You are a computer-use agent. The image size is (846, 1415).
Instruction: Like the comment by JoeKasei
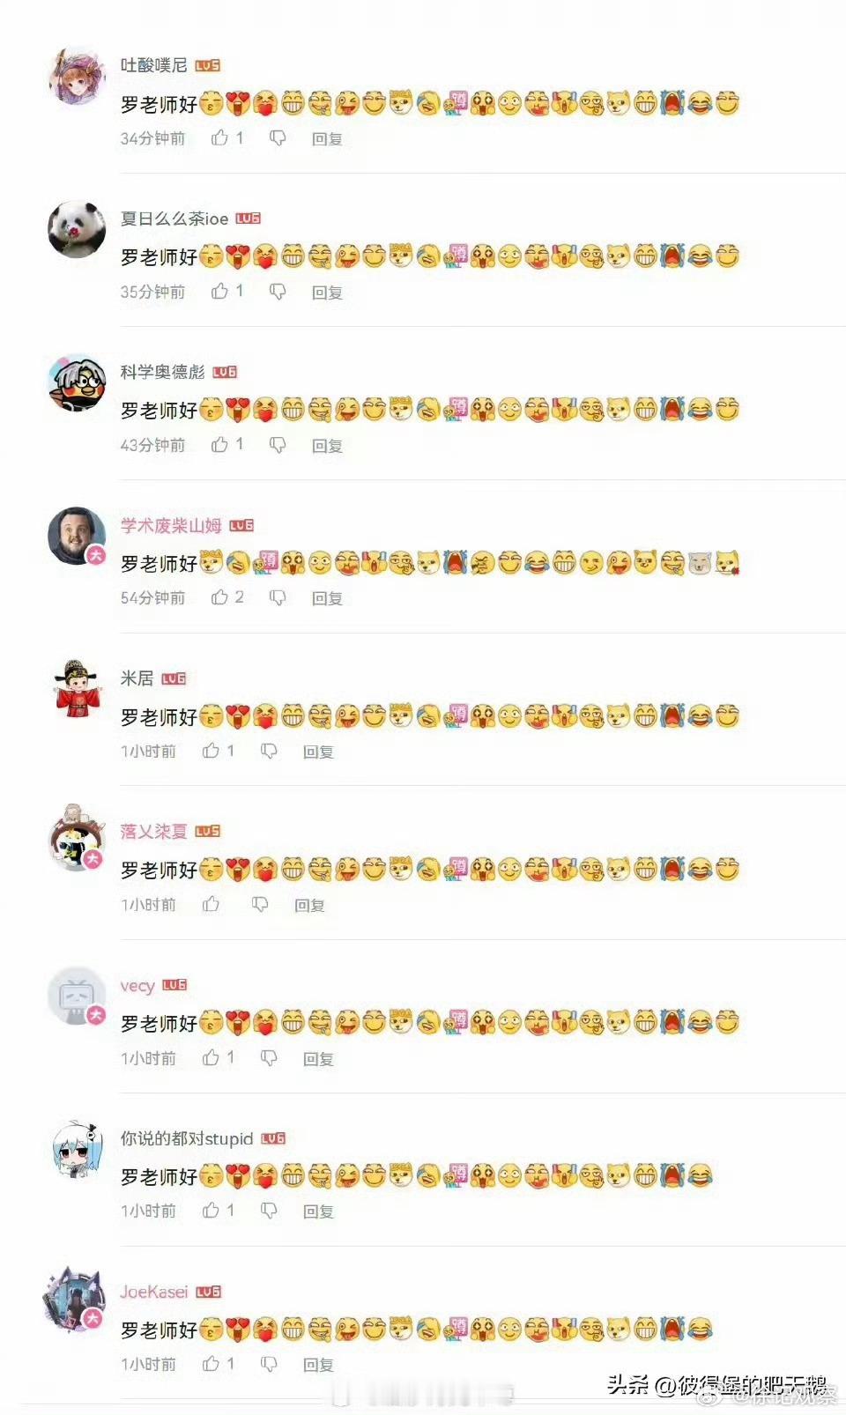(x=211, y=1364)
